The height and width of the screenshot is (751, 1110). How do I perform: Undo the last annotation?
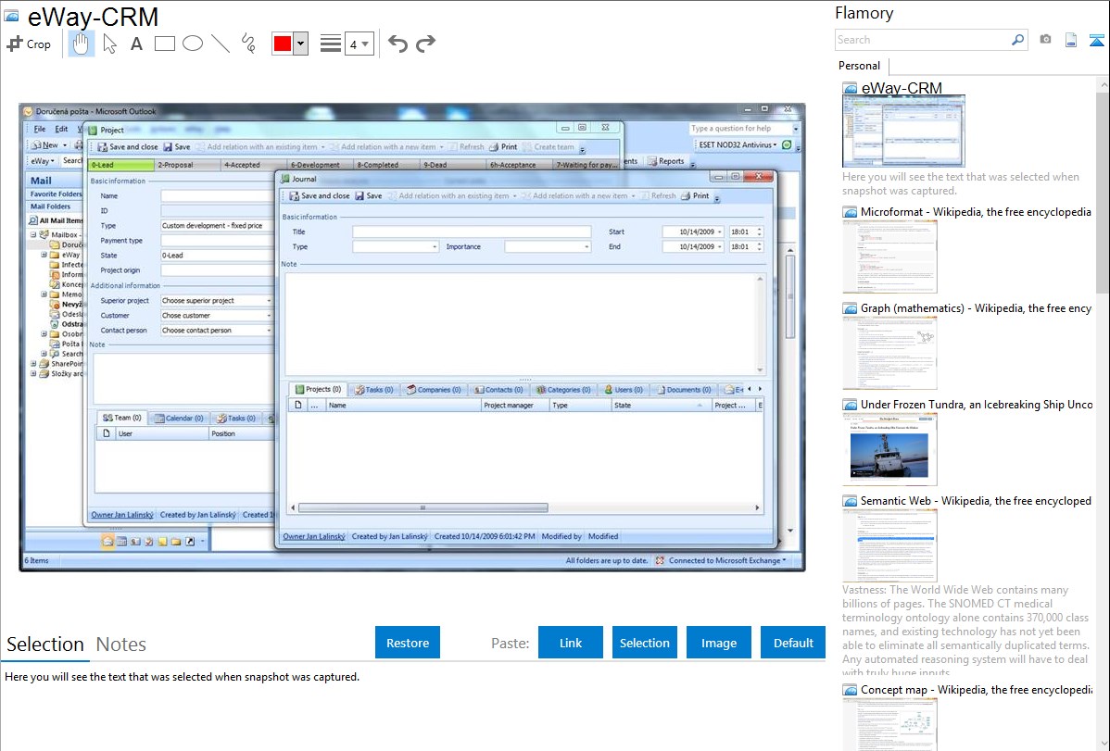point(397,44)
